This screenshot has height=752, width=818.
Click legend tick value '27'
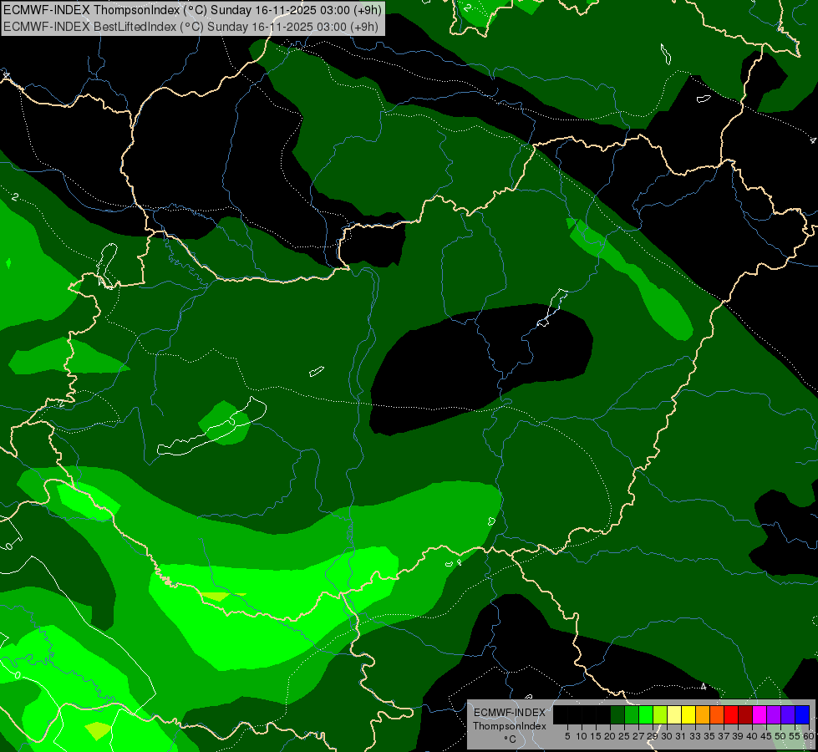638,736
